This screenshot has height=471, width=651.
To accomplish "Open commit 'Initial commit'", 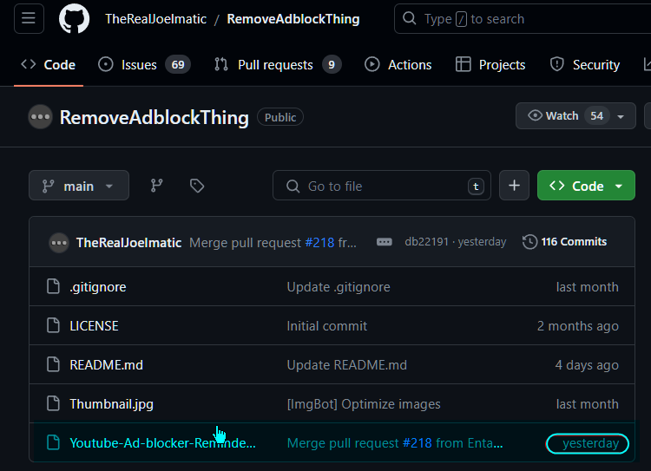I will point(326,326).
